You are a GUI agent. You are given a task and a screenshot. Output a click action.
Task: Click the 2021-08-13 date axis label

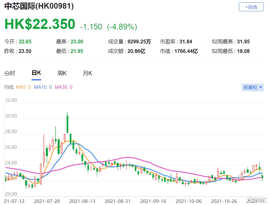[82, 201]
